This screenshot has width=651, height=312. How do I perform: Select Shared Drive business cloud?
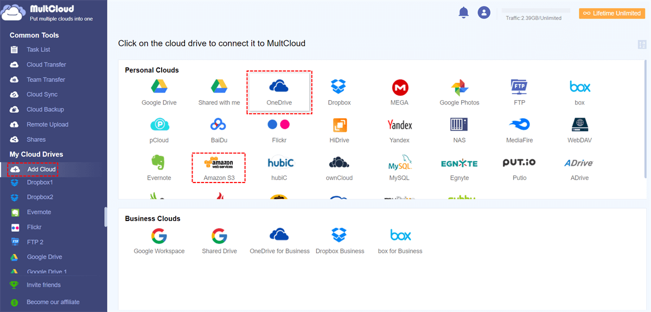coord(219,241)
